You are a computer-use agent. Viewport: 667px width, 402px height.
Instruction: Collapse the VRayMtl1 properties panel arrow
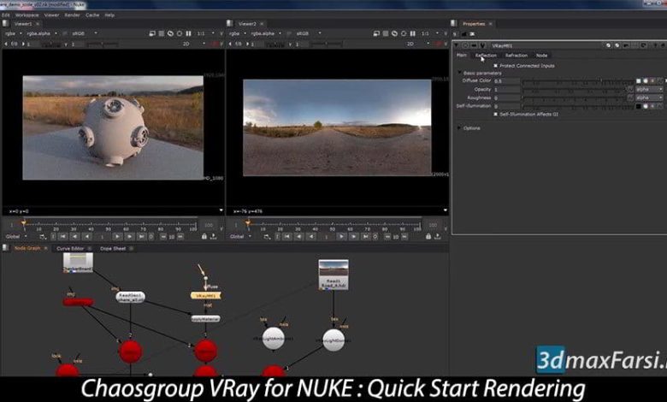457,45
